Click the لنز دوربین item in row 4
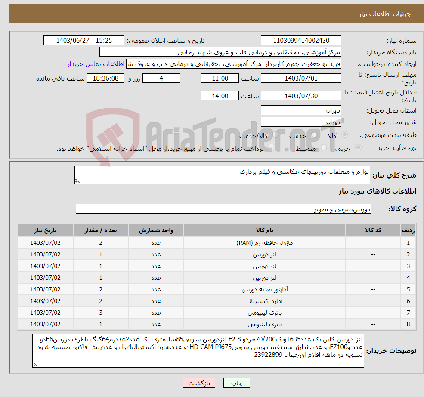The height and width of the screenshot is (397, 424). point(264,278)
